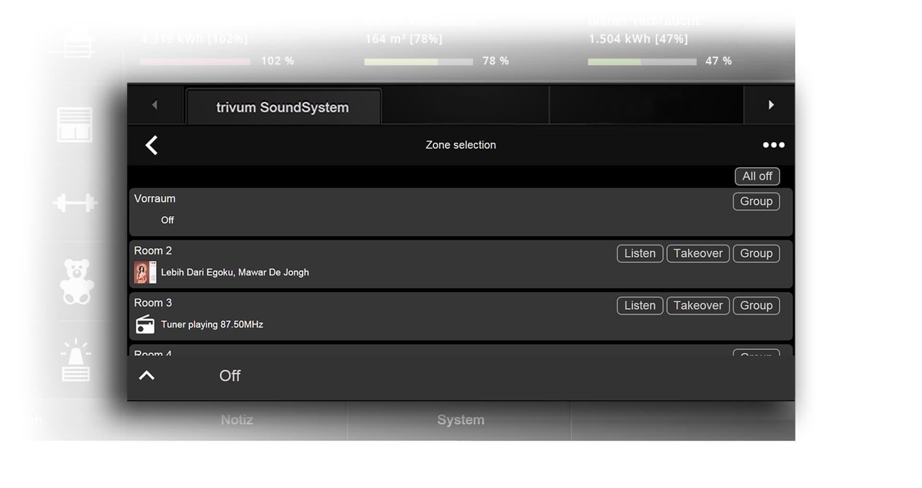Click the 47 % consumption progress bar

642,62
